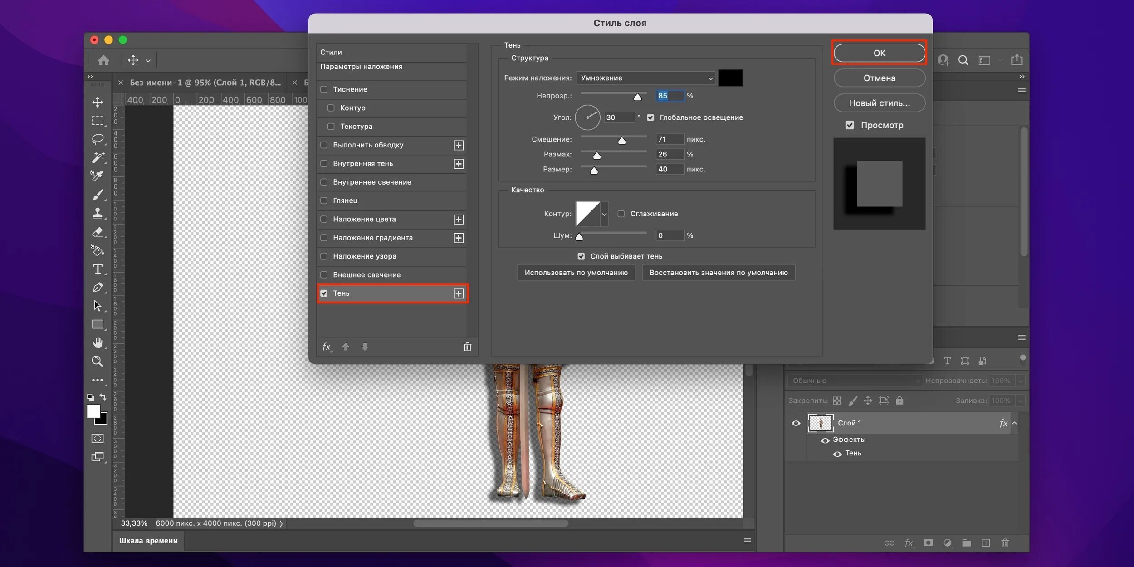
Task: Toggle the Глобальное освещение checkbox
Action: click(x=650, y=117)
